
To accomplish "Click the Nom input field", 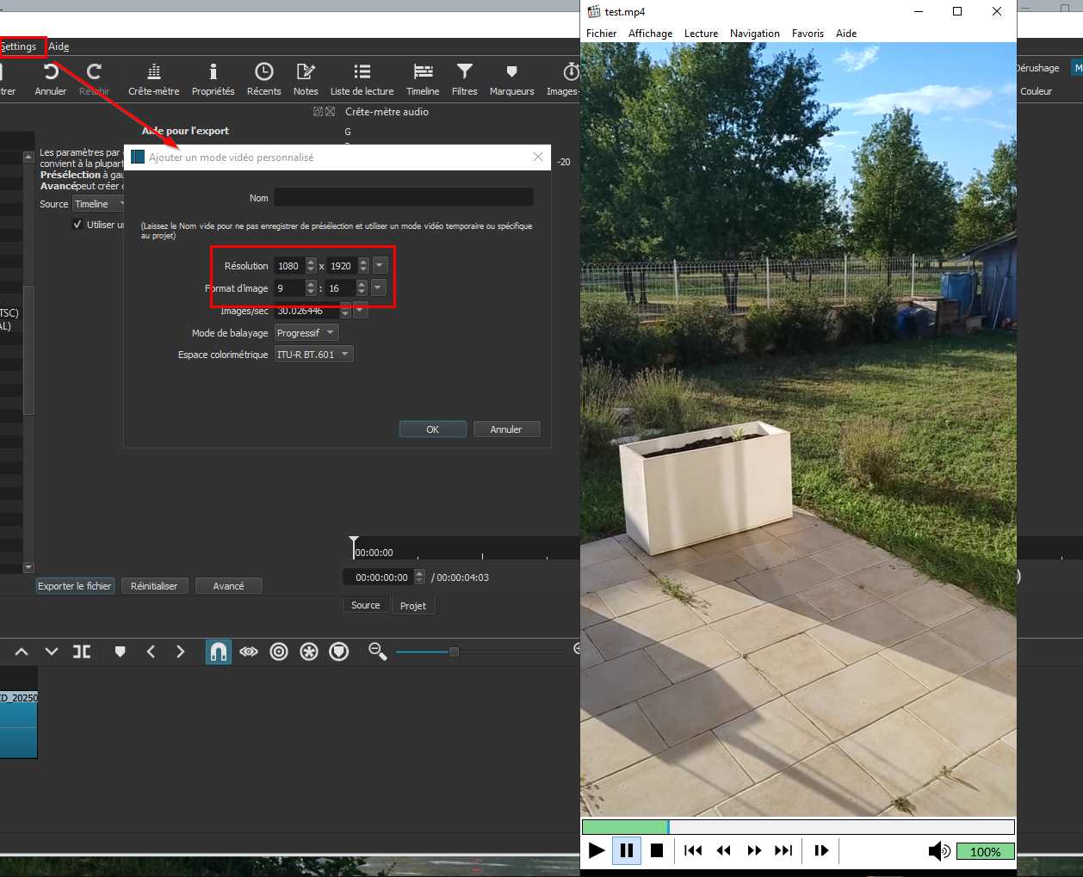I will [403, 197].
